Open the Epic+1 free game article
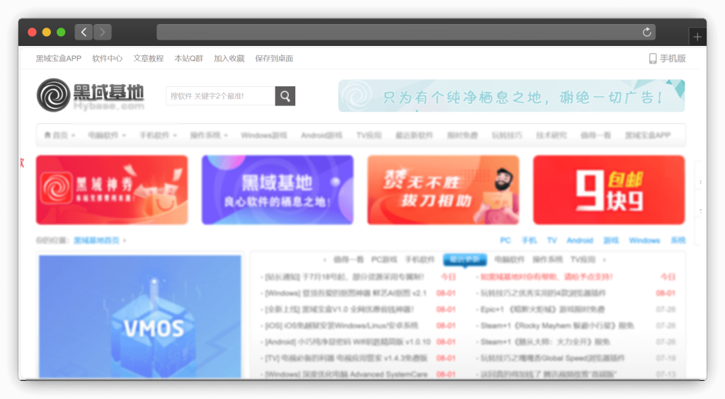 543,309
